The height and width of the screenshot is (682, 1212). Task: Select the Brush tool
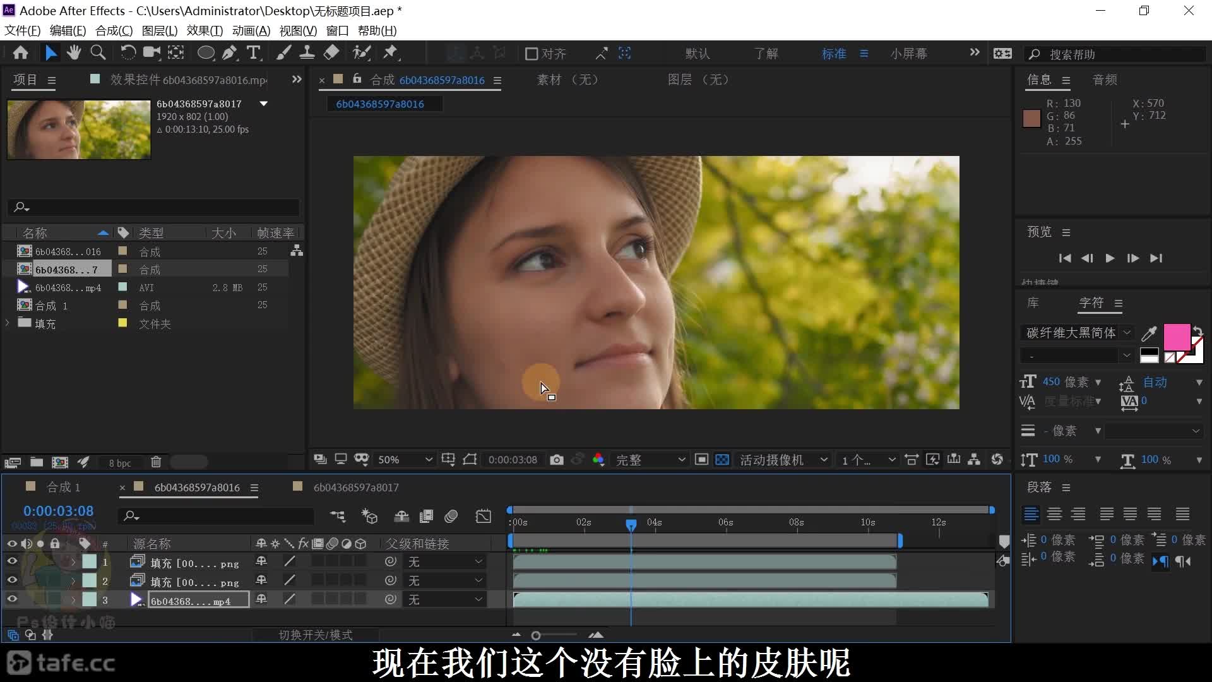click(283, 53)
